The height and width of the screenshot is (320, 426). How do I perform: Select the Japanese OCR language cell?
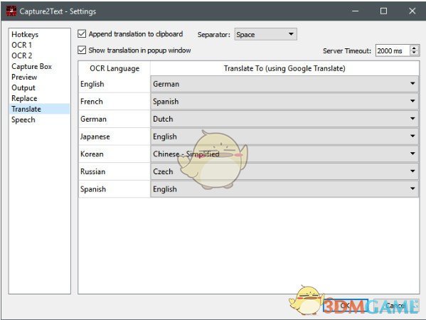(115, 137)
